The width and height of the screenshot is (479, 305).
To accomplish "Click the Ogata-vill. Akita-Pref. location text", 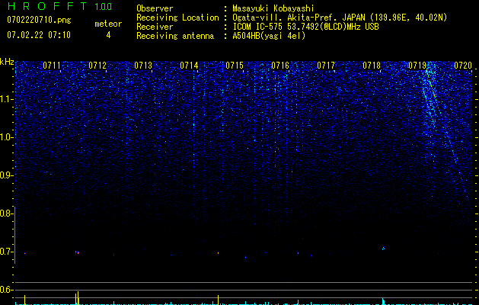I will point(340,18).
